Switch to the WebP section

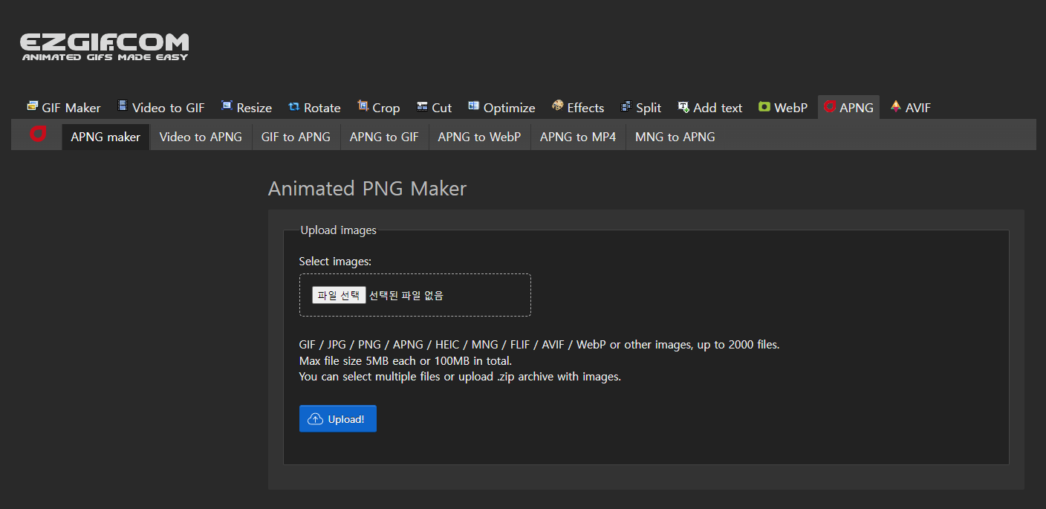point(783,108)
